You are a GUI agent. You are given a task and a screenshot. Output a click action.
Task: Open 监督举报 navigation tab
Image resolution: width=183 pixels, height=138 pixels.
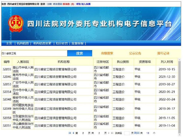point(77,43)
